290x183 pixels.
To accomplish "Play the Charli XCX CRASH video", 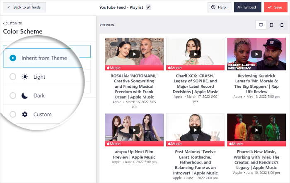I will coord(195,54).
